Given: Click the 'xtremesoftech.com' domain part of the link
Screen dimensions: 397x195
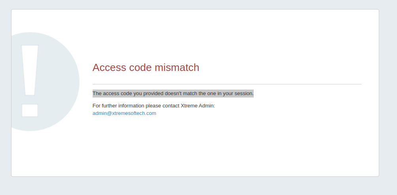Looking at the screenshot, I should [134, 113].
